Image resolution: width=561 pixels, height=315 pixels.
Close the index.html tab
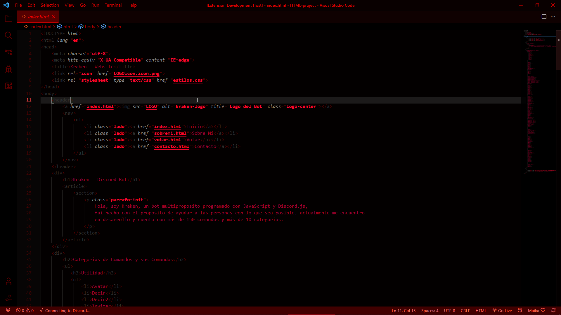pos(54,17)
